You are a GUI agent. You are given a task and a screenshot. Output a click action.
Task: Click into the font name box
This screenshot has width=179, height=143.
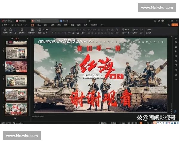click(x=63, y=29)
